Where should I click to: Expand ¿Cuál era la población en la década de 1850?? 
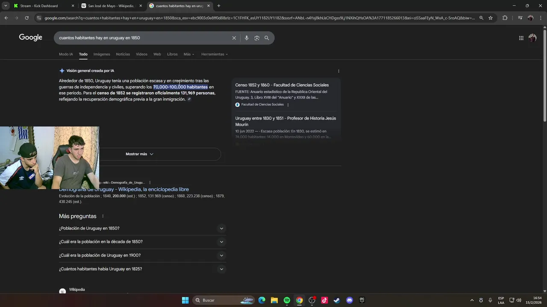[x=142, y=242]
